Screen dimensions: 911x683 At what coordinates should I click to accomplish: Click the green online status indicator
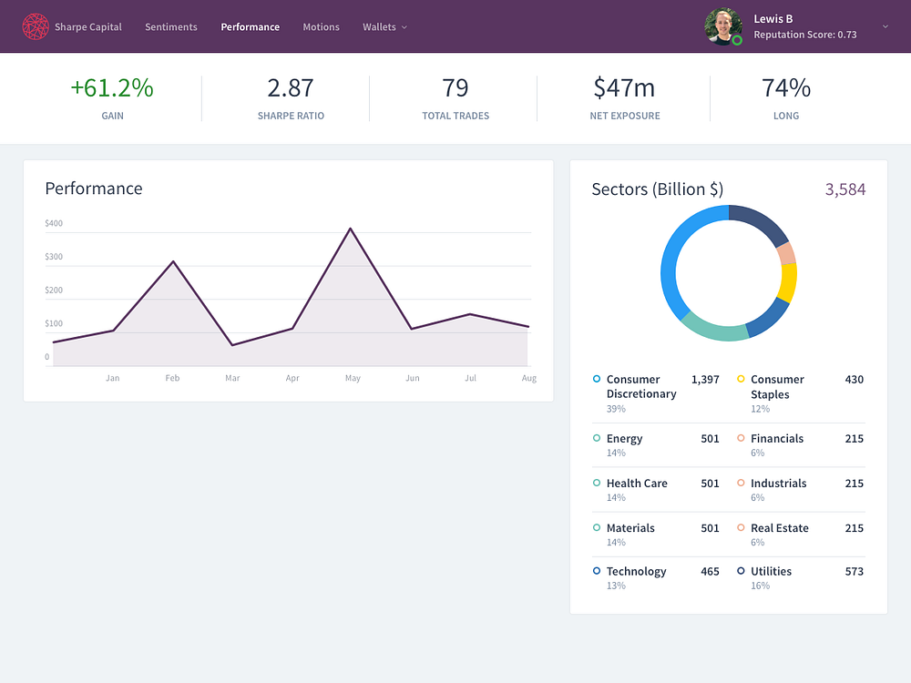(x=737, y=41)
